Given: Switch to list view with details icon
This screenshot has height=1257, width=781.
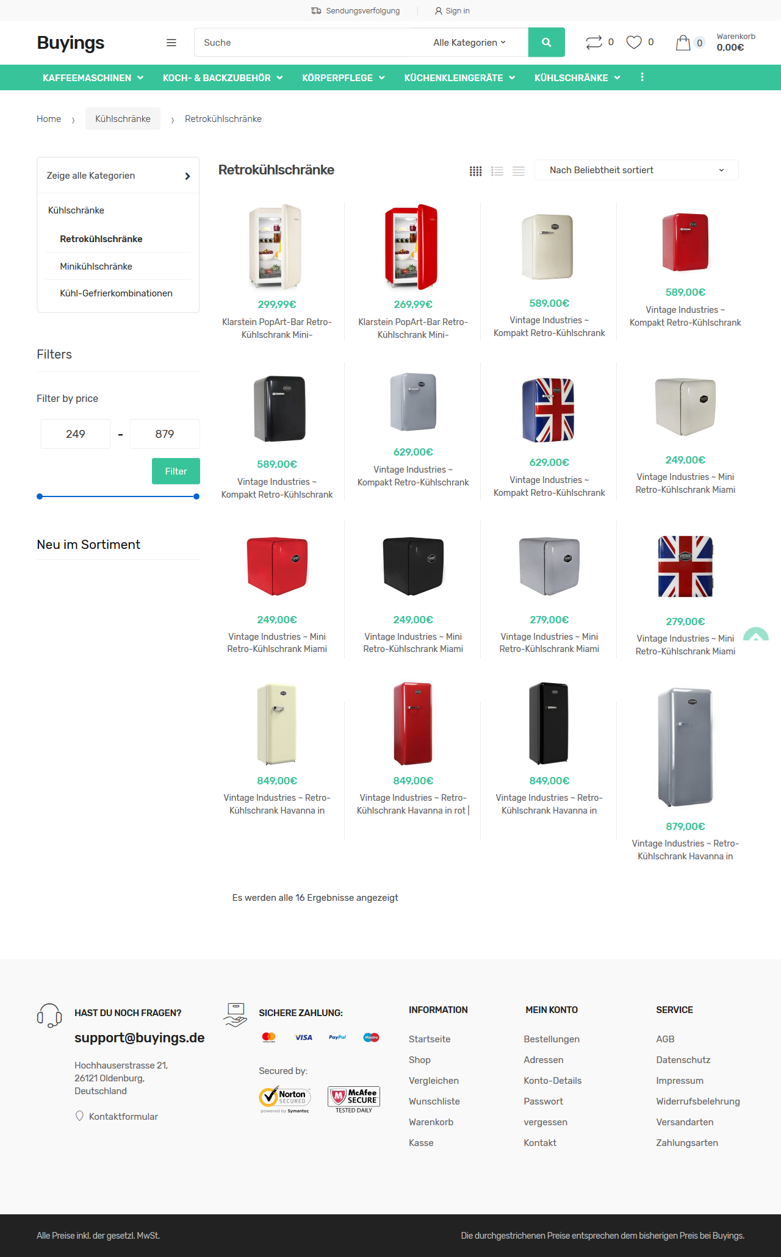Looking at the screenshot, I should 497,171.
